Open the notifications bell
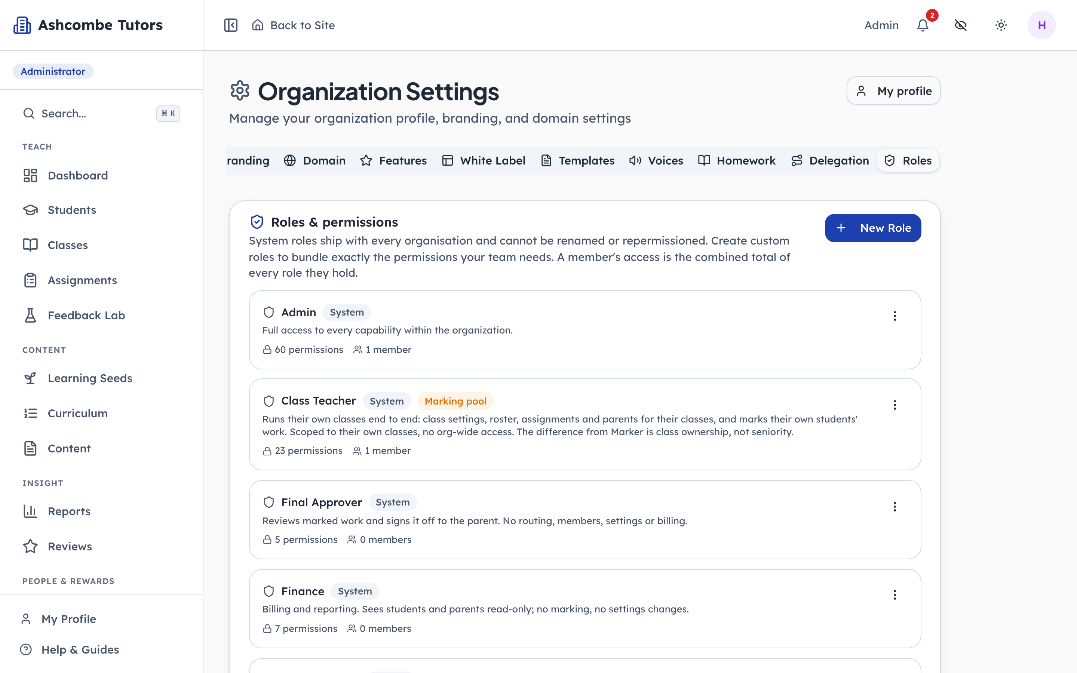Screen dimensions: 1077x673 [x=923, y=25]
